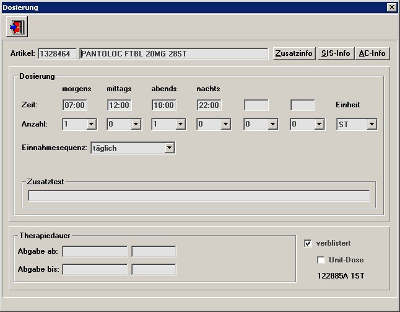Click the morgens time field 07:00

tap(74, 105)
